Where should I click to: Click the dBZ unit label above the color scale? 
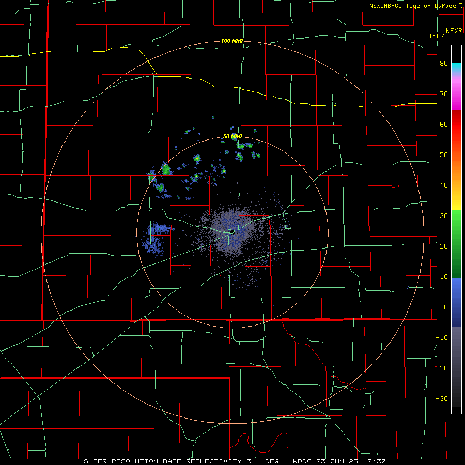pyautogui.click(x=439, y=36)
